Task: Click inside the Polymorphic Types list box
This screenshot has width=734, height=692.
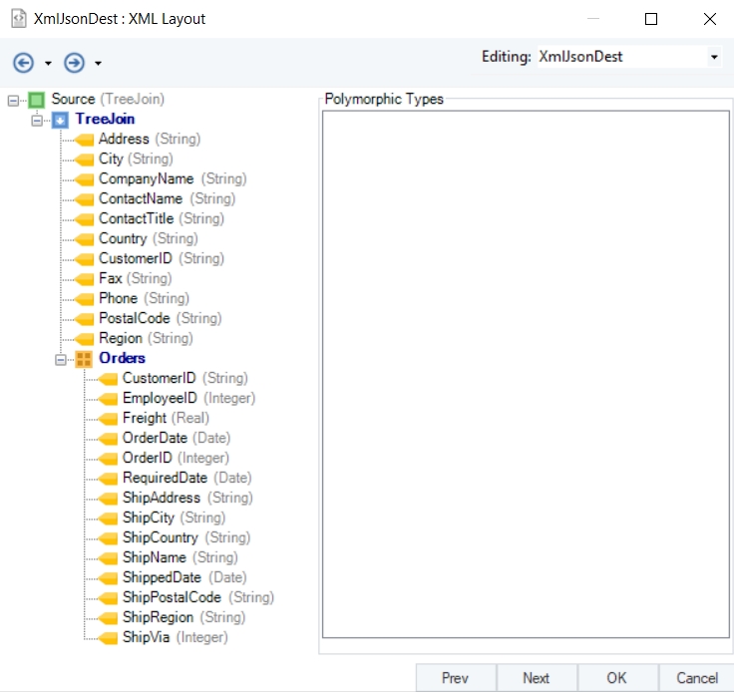Action: coord(526,374)
